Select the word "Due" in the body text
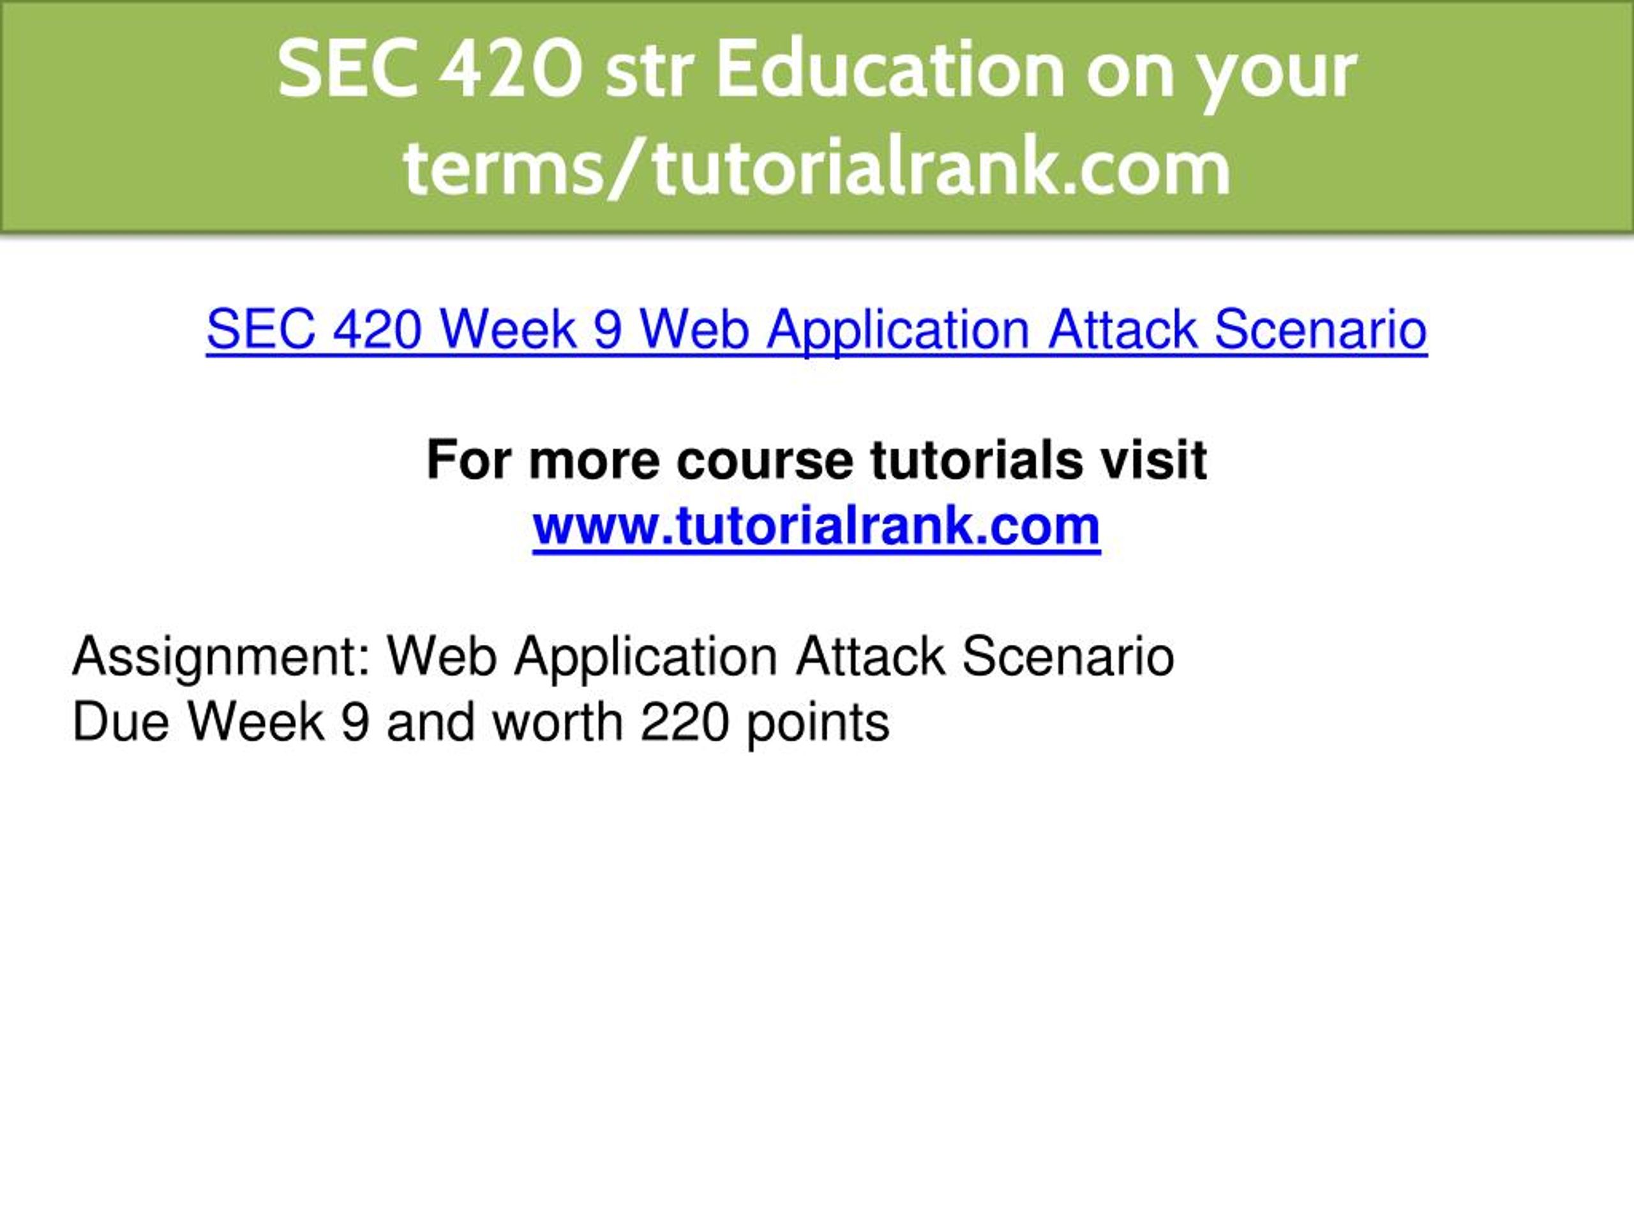This screenshot has height=1226, width=1634. [x=121, y=722]
